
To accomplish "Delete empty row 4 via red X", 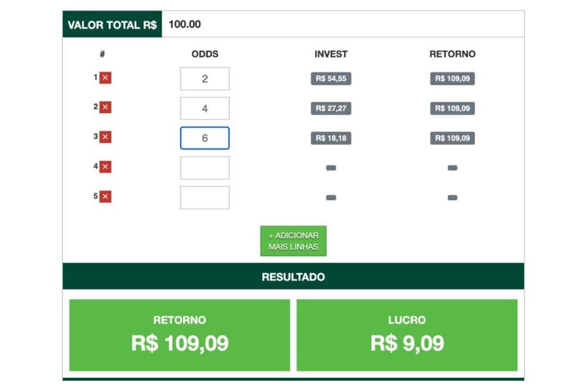I will (x=106, y=167).
